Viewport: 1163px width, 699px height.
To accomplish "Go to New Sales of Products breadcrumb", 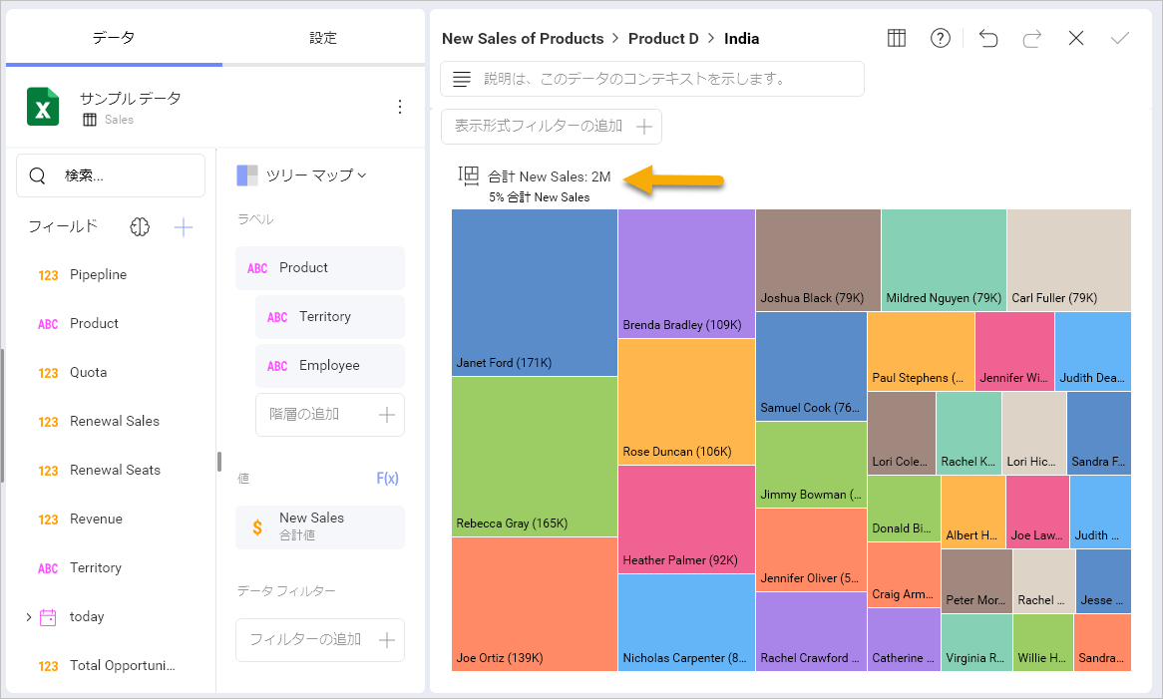I will coord(523,39).
